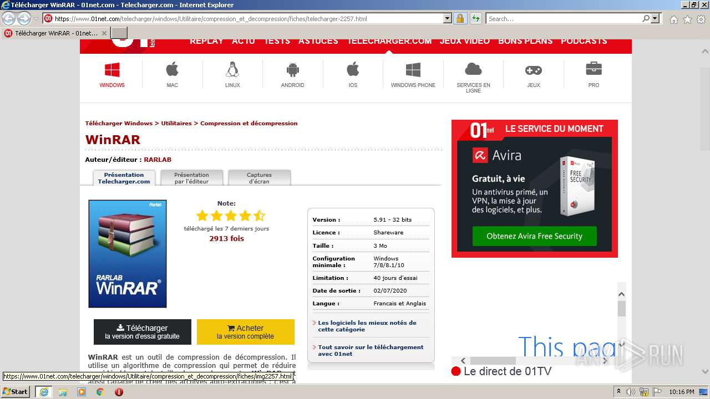This screenshot has height=399, width=710.
Task: Open PODCASTS menu
Action: click(x=584, y=41)
